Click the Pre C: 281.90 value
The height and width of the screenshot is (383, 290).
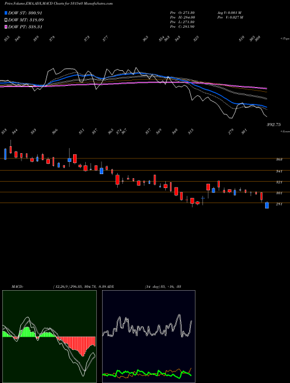tap(182, 27)
